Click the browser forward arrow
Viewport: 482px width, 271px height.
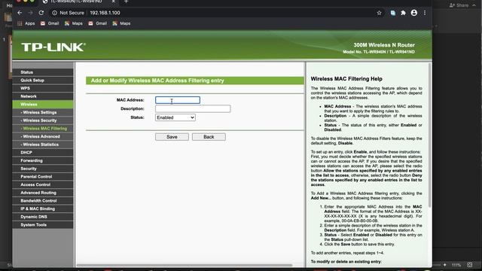30,13
